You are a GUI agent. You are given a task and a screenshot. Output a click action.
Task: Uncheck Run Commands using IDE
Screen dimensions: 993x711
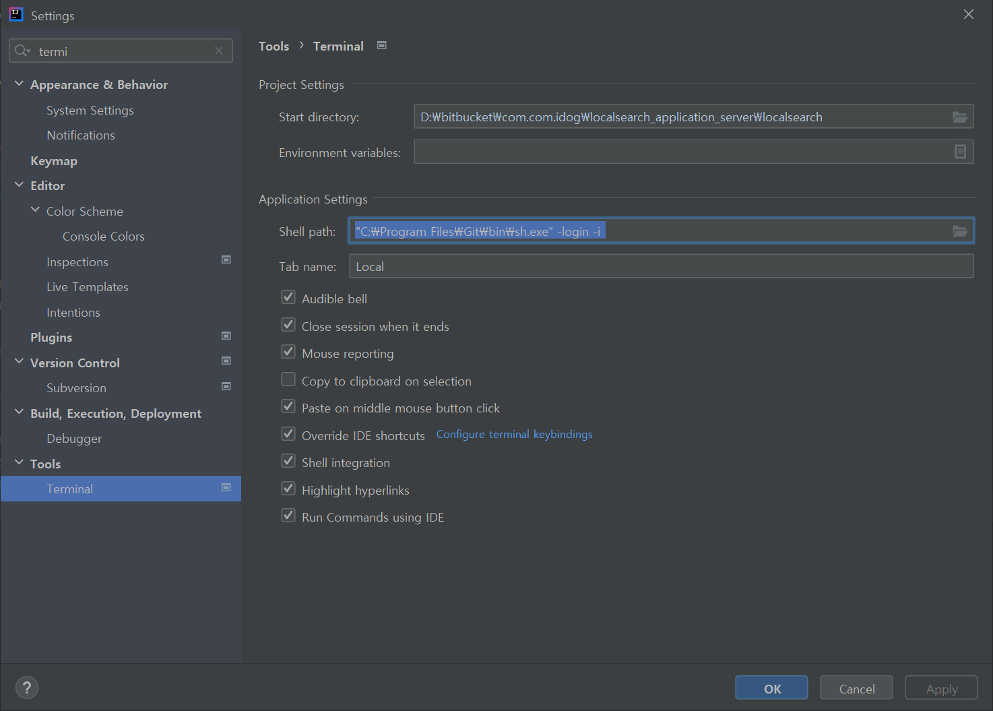288,515
